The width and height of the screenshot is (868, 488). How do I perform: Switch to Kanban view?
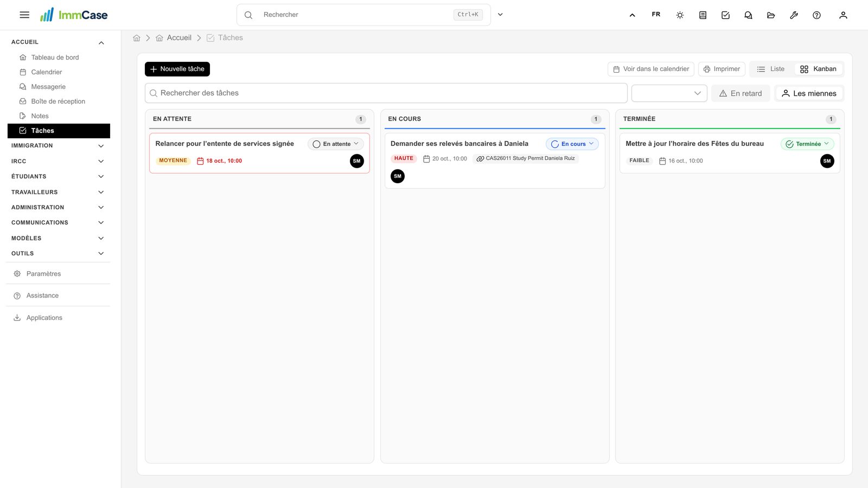819,69
